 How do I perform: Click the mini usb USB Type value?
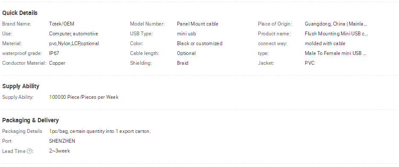(x=187, y=34)
